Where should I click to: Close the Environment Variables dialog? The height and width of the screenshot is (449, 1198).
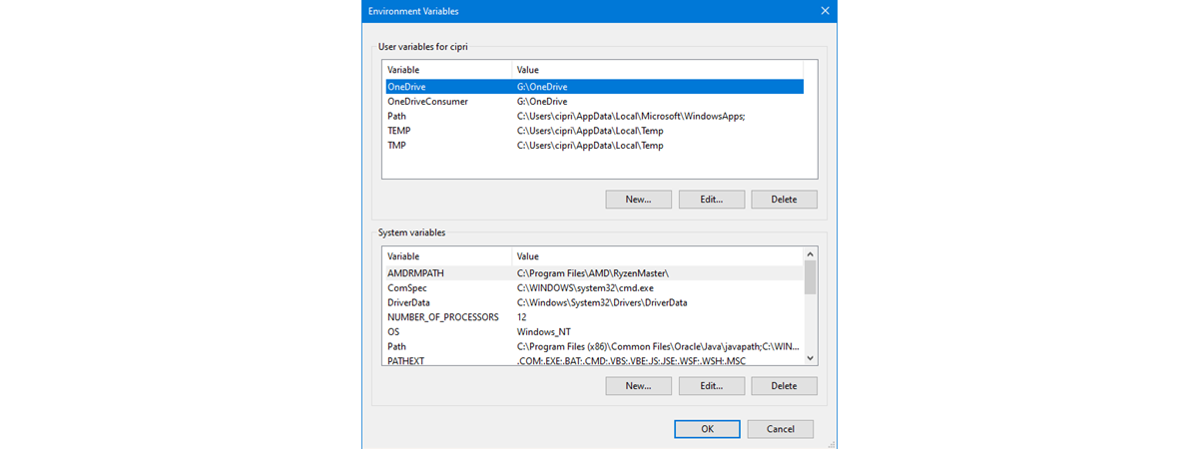824,11
